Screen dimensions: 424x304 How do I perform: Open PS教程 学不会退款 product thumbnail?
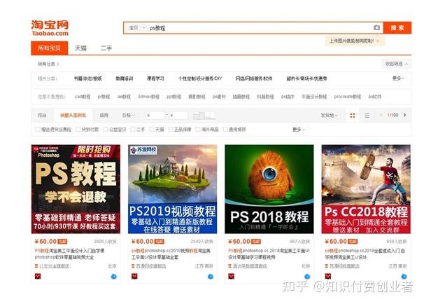tap(76, 189)
